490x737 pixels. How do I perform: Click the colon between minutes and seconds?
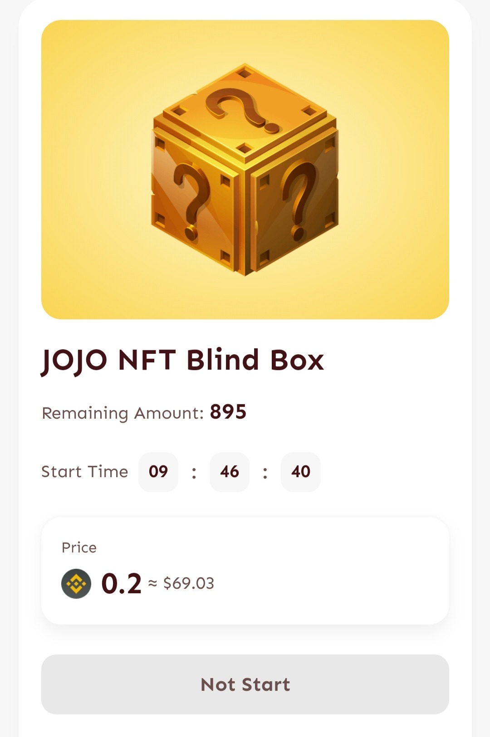pyautogui.click(x=265, y=472)
